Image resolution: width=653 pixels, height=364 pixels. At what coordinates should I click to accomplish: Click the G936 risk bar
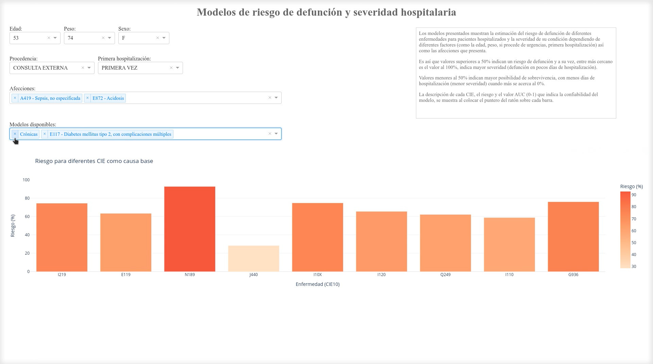point(573,237)
